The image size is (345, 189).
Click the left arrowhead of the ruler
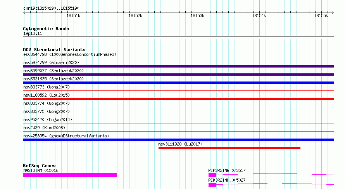[24, 12]
